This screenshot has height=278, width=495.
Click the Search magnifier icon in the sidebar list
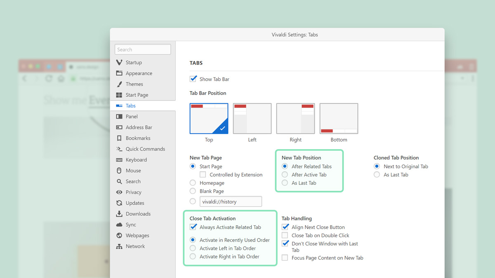coord(119,181)
